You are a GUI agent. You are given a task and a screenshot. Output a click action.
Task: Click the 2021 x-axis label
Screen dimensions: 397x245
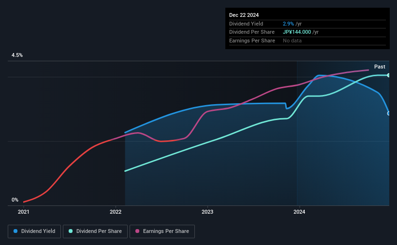tap(24, 212)
